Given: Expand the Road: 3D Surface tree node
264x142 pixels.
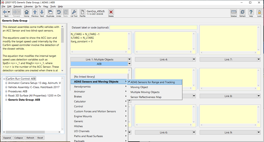Looking at the screenshot, I should tap(6, 95).
